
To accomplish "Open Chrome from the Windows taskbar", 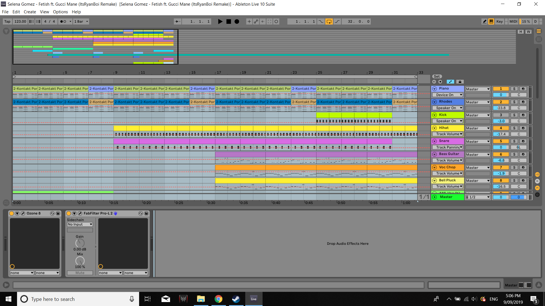I will pos(218,299).
